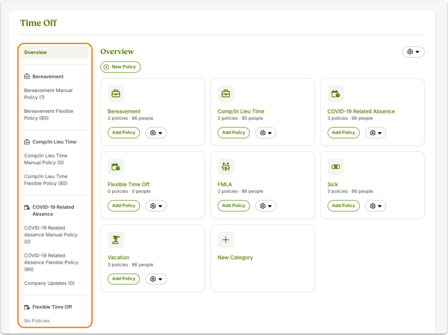Open the Flexible Time Off card gear dropdown
The height and width of the screenshot is (335, 448).
click(156, 206)
